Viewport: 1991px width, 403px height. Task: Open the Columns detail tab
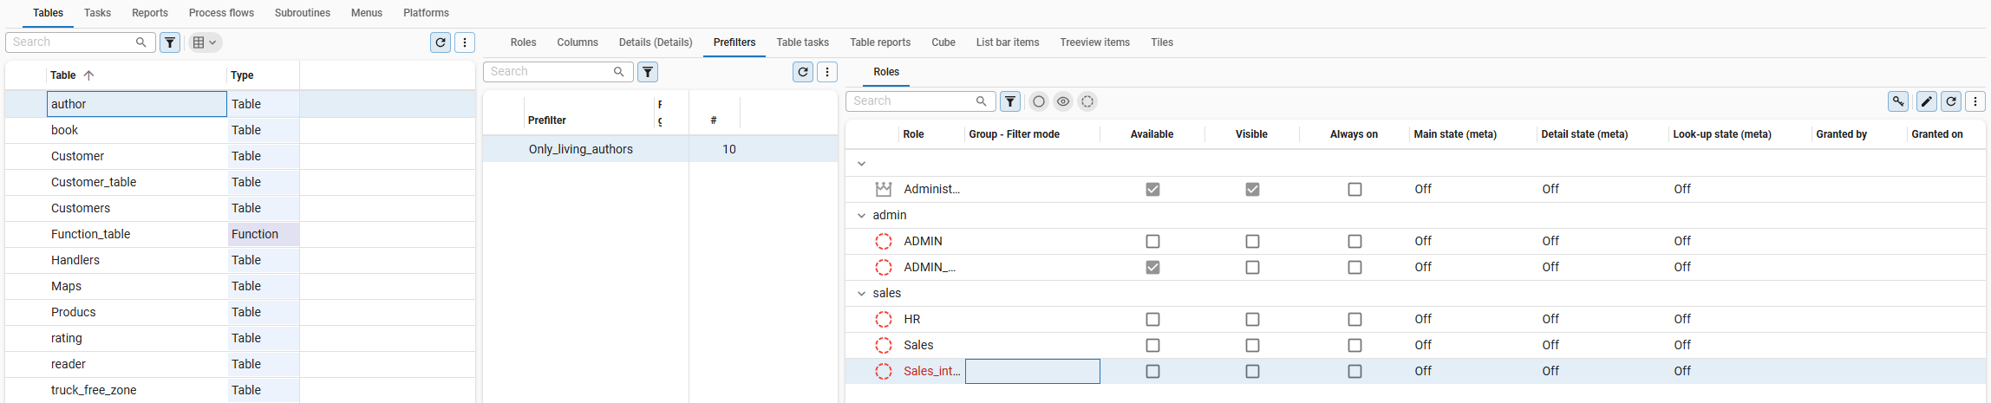(x=578, y=42)
